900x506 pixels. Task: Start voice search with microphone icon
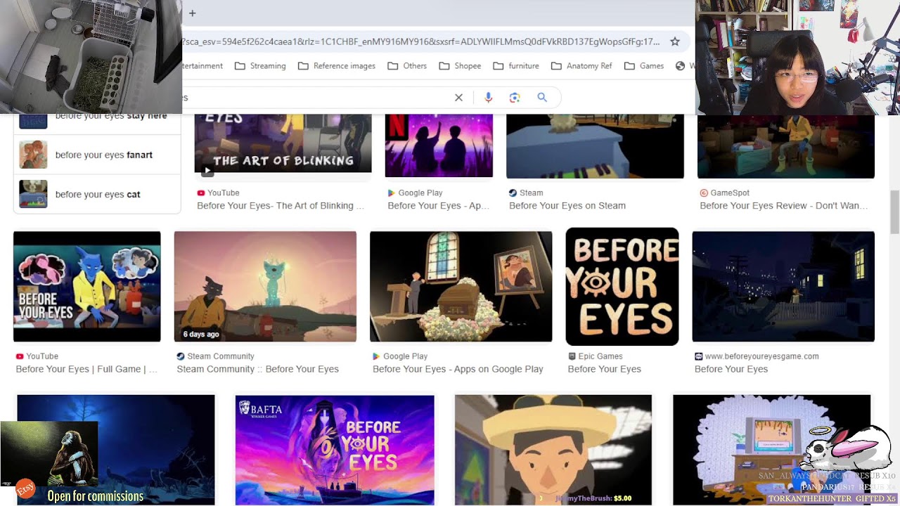pyautogui.click(x=488, y=98)
